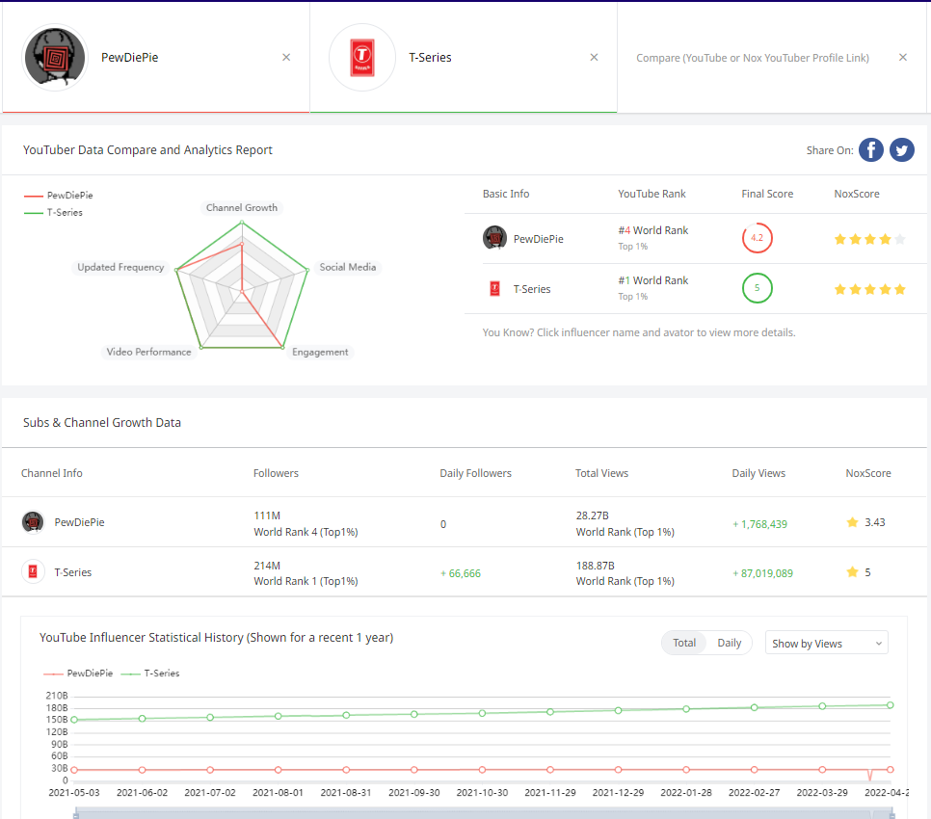Click the YouTube Rank column header
The height and width of the screenshot is (819, 931).
pos(652,194)
